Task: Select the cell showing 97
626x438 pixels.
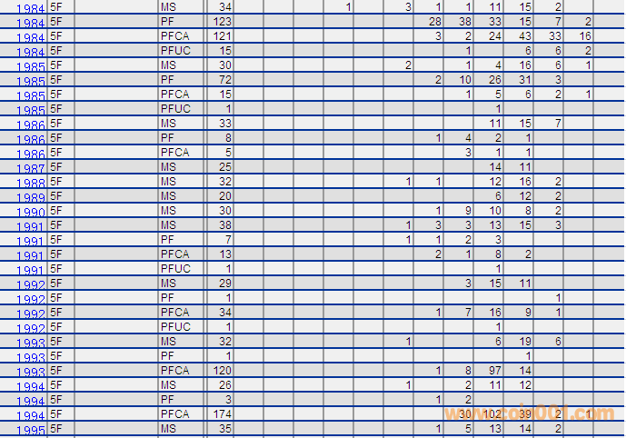Action: [x=497, y=371]
